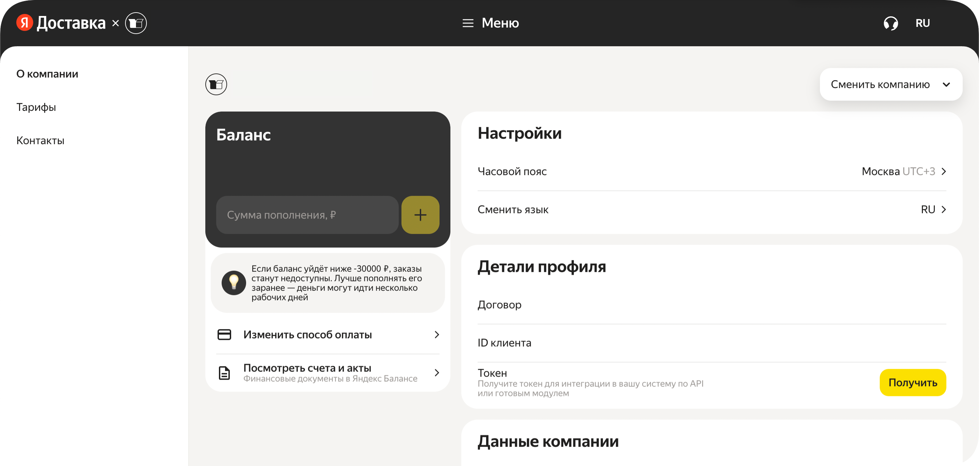Screen dimensions: 979x466
Task: Click the Договор row
Action: 711,305
